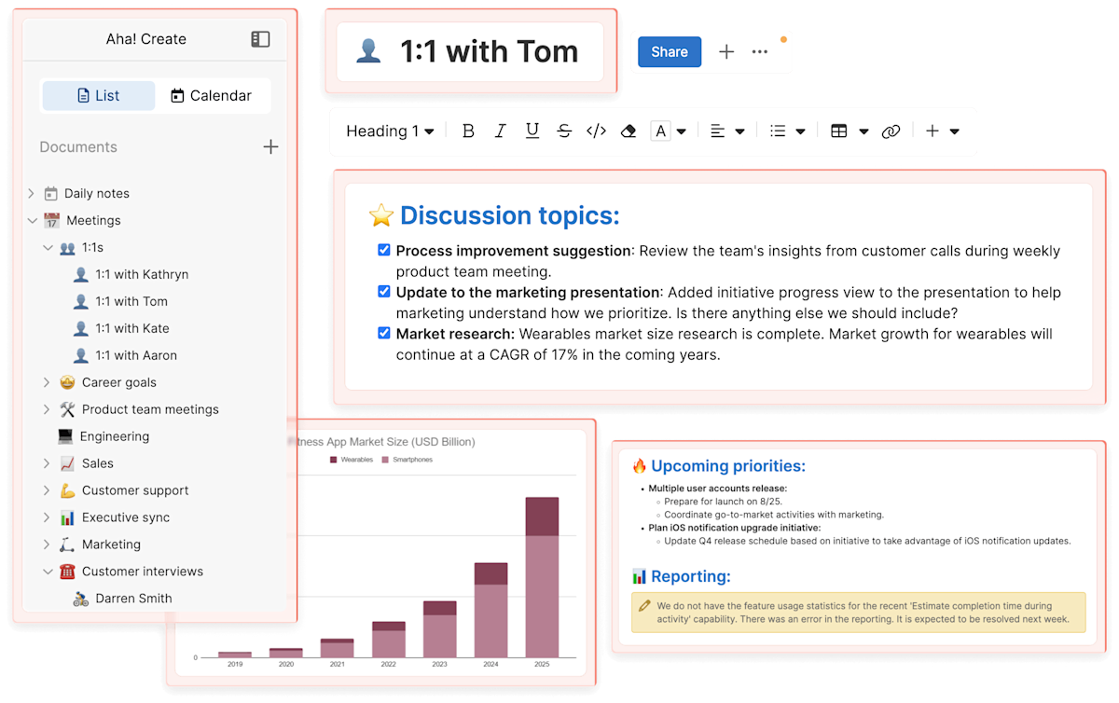
Task: Apply bold formatting
Action: [468, 131]
